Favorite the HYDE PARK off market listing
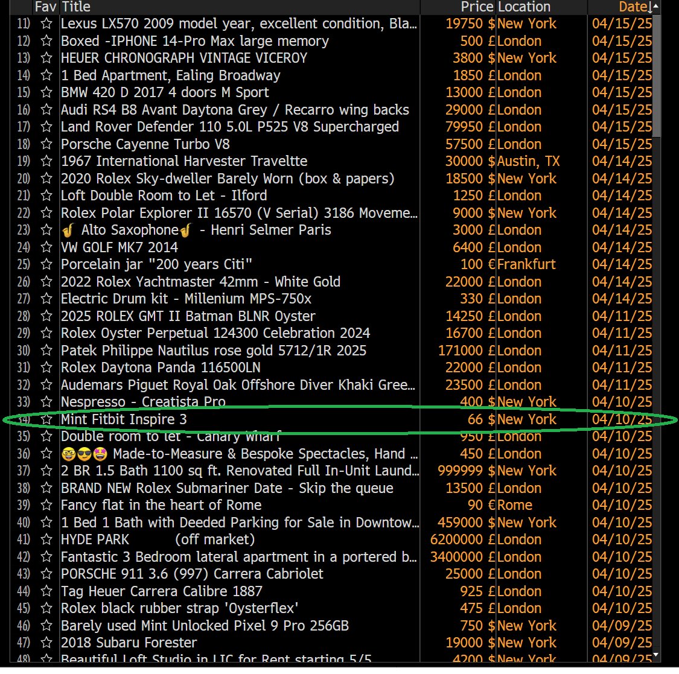 pos(46,539)
